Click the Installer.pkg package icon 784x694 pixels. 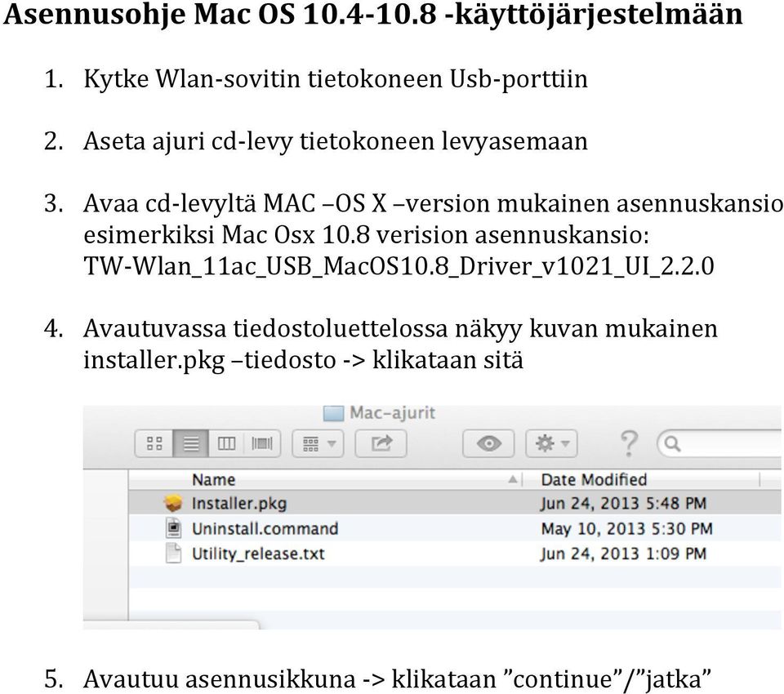pyautogui.click(x=173, y=503)
